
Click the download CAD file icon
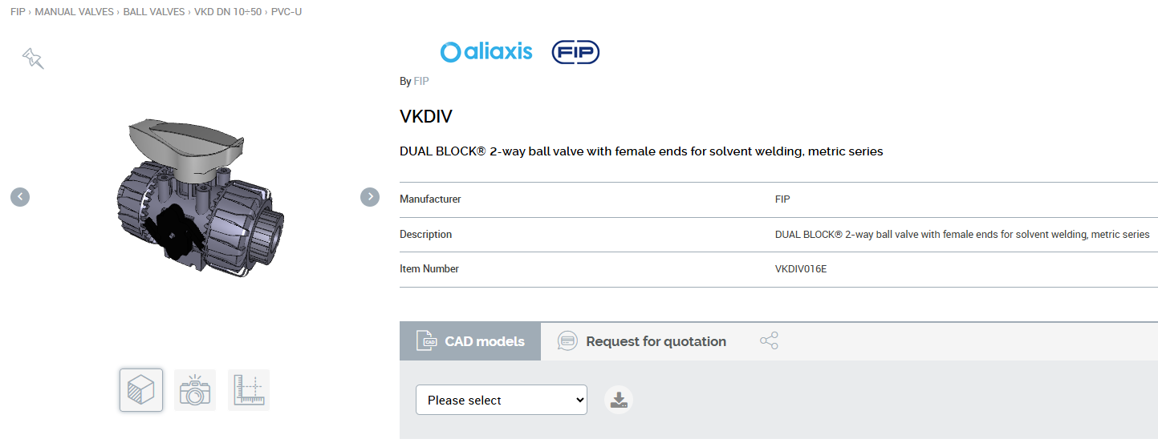pos(618,400)
